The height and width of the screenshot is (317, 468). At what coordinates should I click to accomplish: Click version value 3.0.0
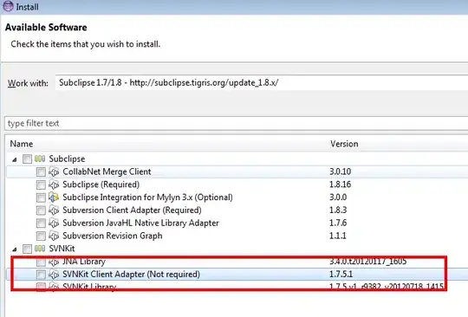(338, 197)
